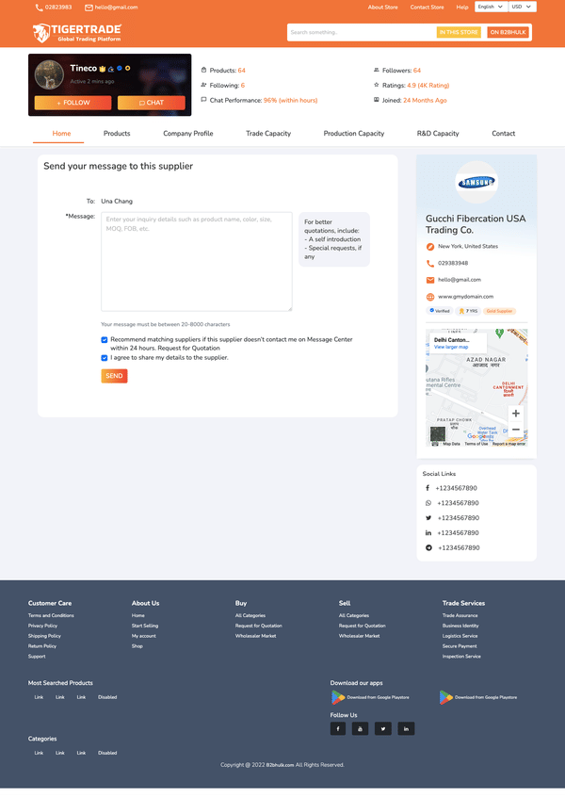This screenshot has height=798, width=565.
Task: Click the envelope icon beside hello@gmail.com in top bar
Action: point(89,8)
